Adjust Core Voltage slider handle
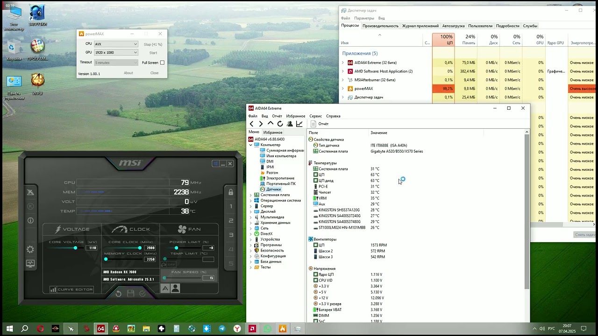This screenshot has width=598, height=336. point(75,248)
